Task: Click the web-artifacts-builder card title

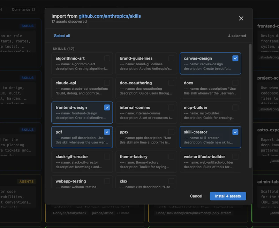Action: 204,157
